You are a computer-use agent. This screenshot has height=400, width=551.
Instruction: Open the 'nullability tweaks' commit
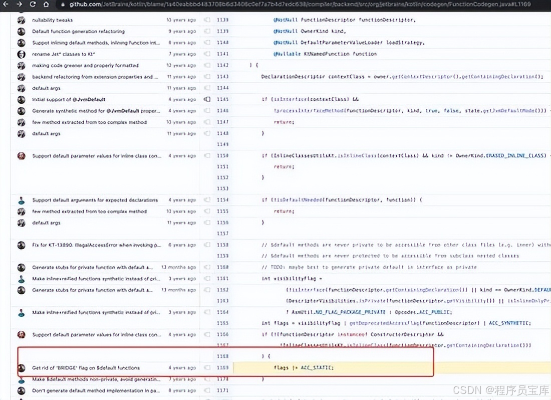click(53, 20)
